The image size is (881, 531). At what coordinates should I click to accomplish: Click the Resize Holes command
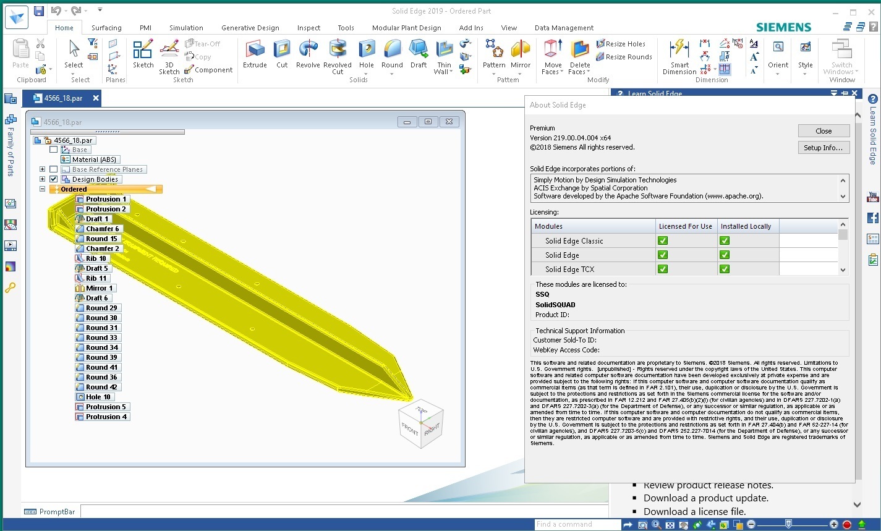(x=621, y=44)
